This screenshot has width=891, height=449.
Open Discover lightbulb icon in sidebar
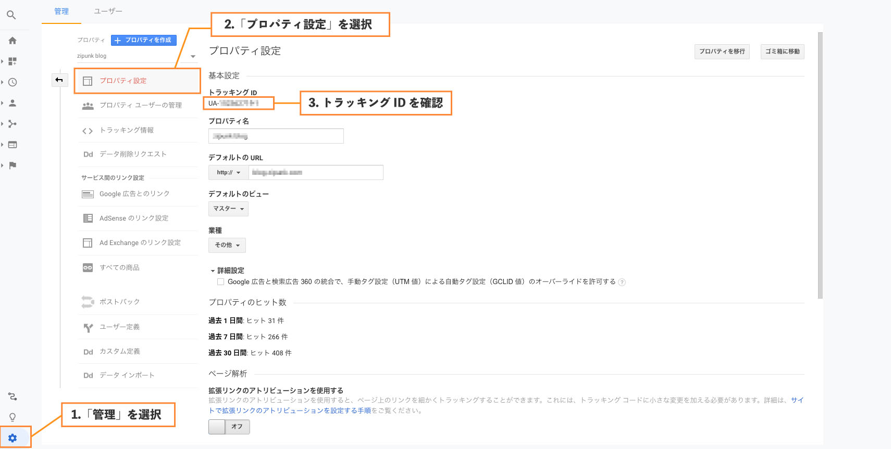coord(13,417)
